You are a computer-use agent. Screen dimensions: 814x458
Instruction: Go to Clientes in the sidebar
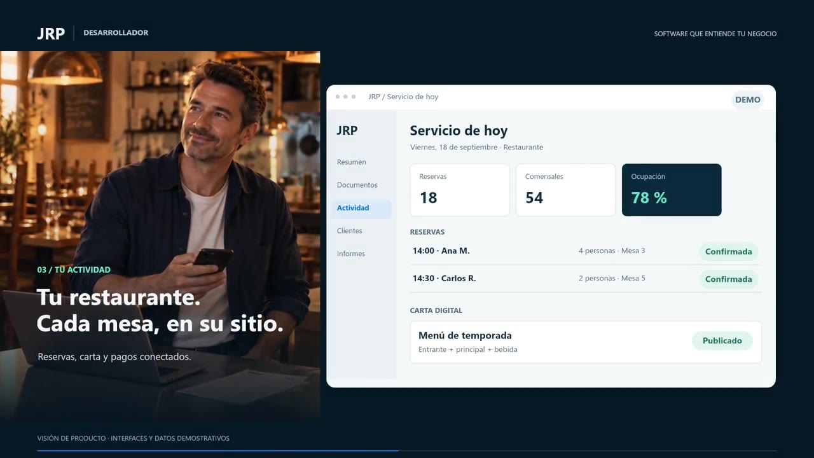click(350, 231)
